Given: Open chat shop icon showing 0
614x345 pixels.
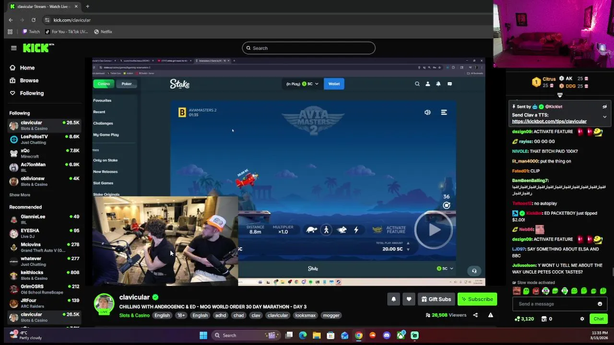Looking at the screenshot, I should 547,319.
